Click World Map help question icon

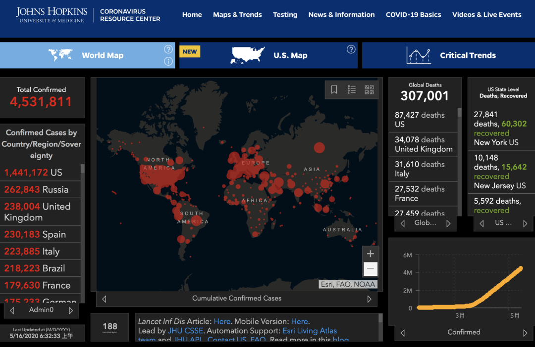(x=168, y=49)
